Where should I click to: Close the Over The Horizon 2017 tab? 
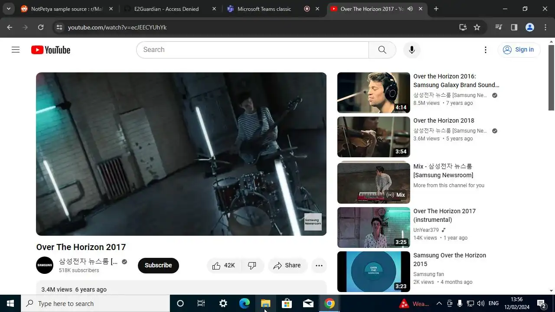[x=421, y=9]
